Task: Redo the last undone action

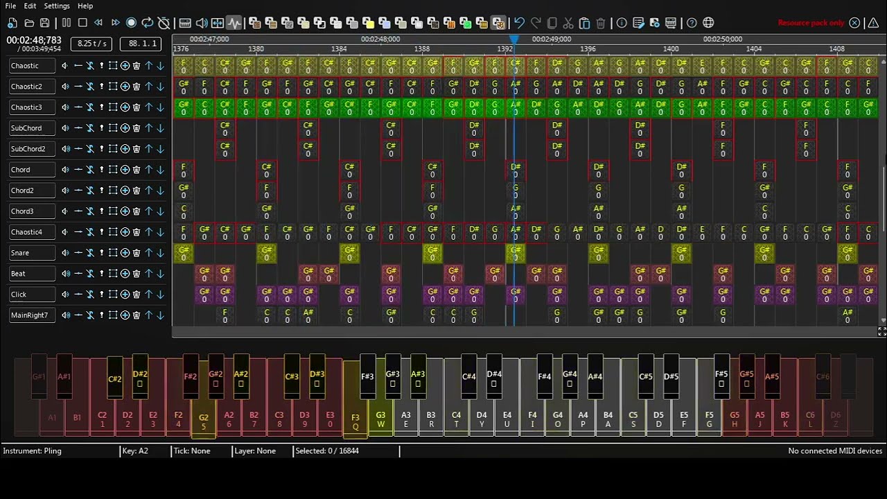Action: pyautogui.click(x=536, y=23)
